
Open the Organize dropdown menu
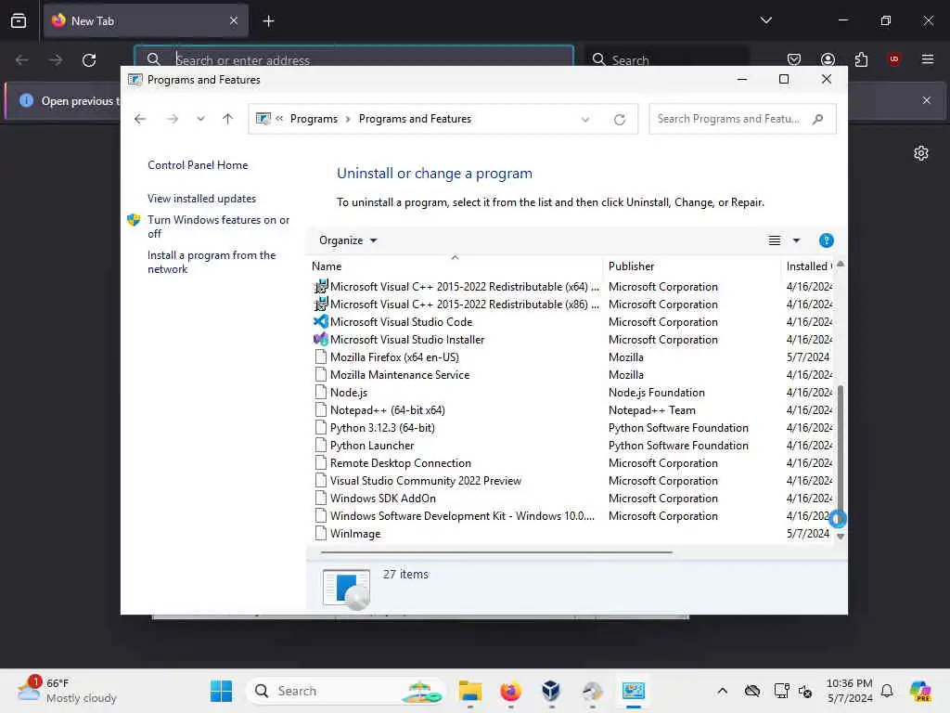pos(348,240)
